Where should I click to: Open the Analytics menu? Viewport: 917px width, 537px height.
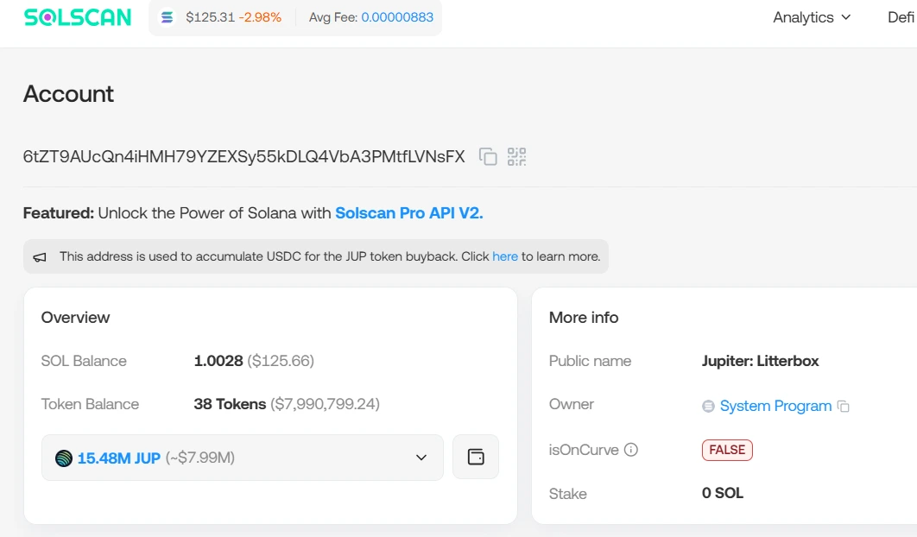tap(812, 17)
